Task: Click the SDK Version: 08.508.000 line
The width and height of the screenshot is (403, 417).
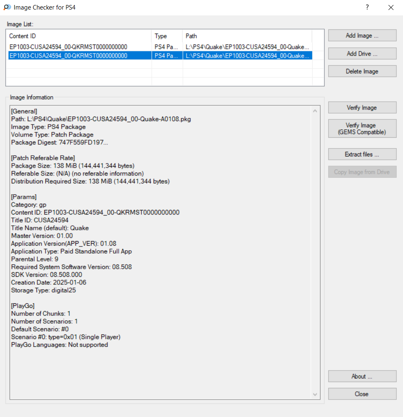Action: coord(47,275)
